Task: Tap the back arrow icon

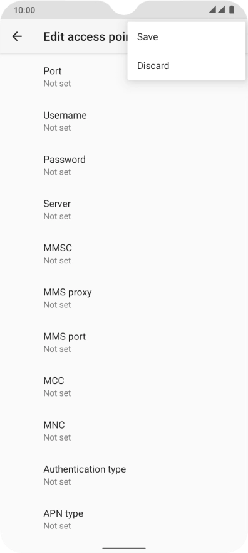Action: pos(17,36)
